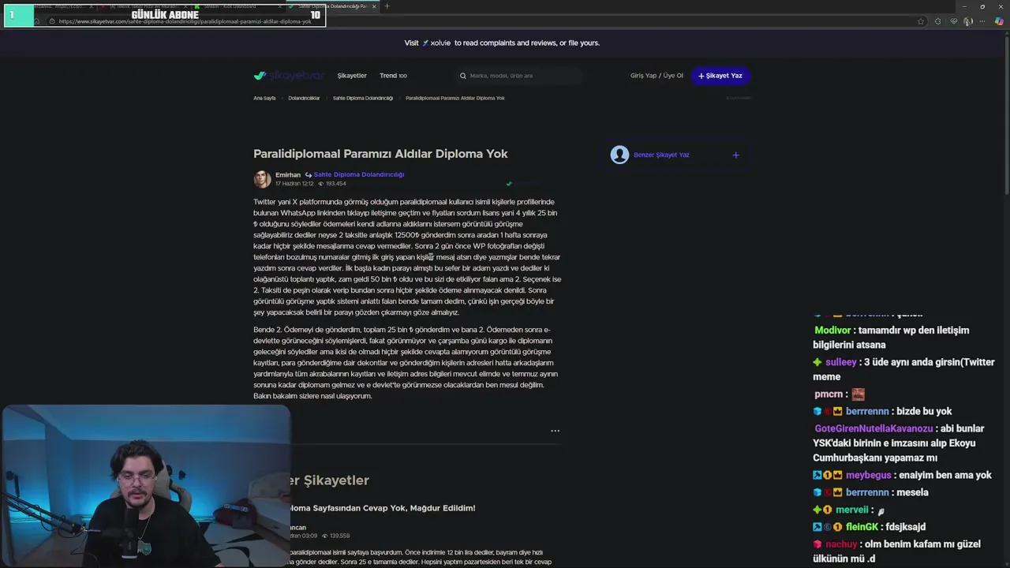Click the view count eye icon
Image resolution: width=1010 pixels, height=568 pixels.
point(321,184)
